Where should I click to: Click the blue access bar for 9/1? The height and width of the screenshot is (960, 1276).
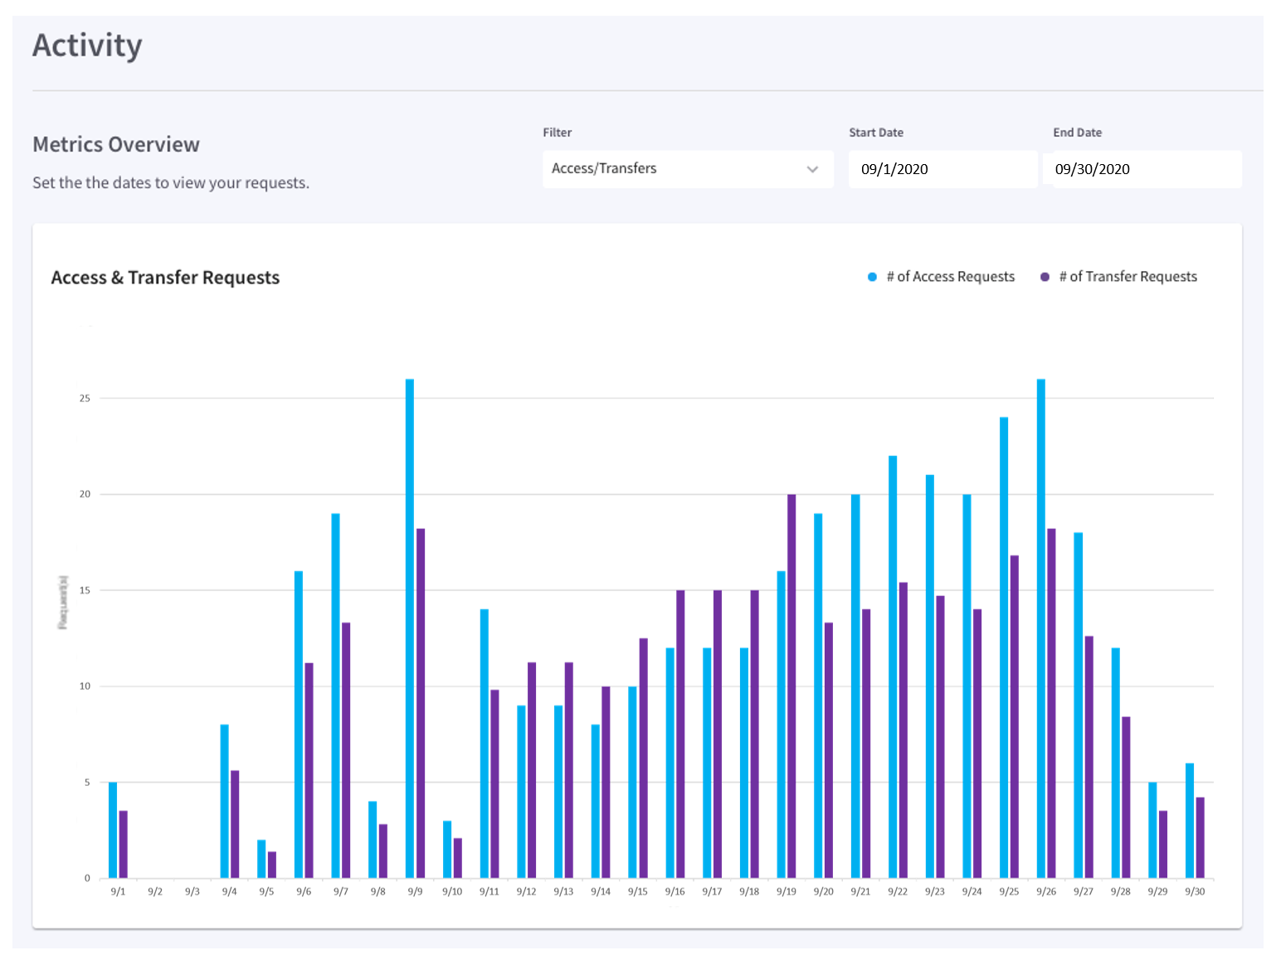coord(113,830)
